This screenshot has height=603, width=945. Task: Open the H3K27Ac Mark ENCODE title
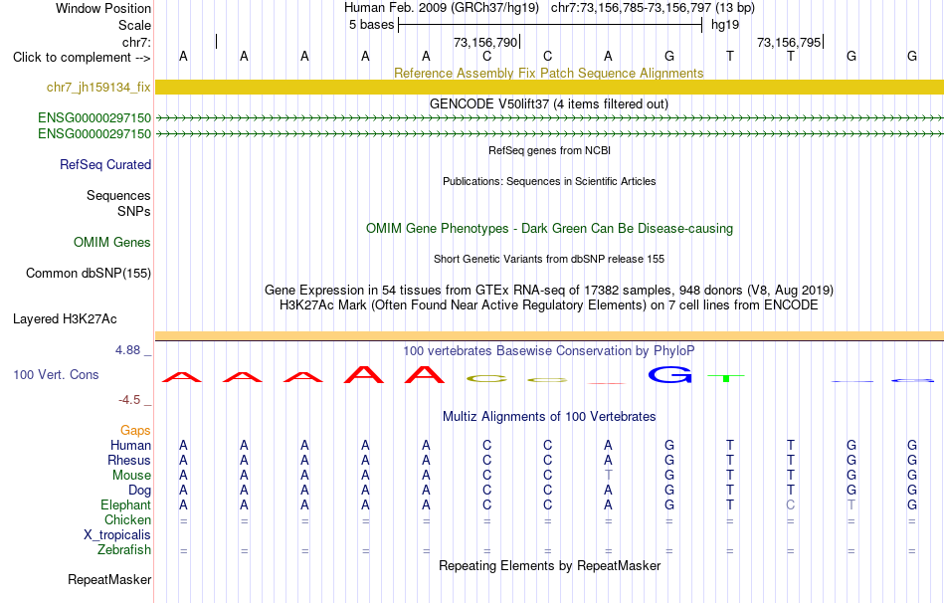(549, 305)
